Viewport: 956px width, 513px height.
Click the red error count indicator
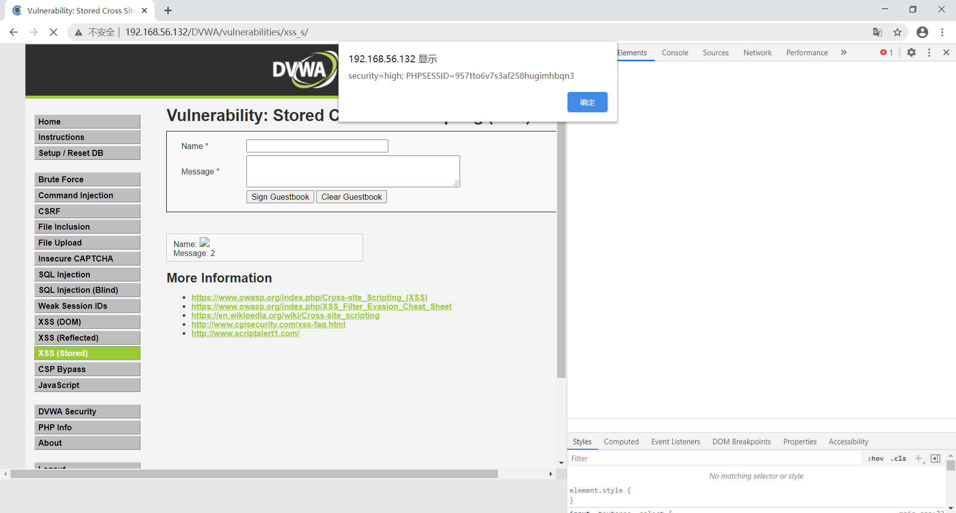886,52
